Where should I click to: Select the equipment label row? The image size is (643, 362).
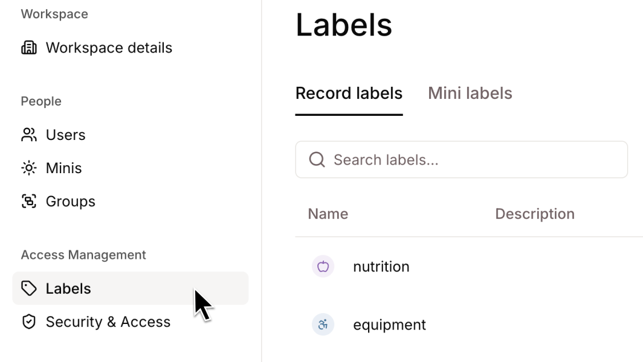[x=389, y=325]
